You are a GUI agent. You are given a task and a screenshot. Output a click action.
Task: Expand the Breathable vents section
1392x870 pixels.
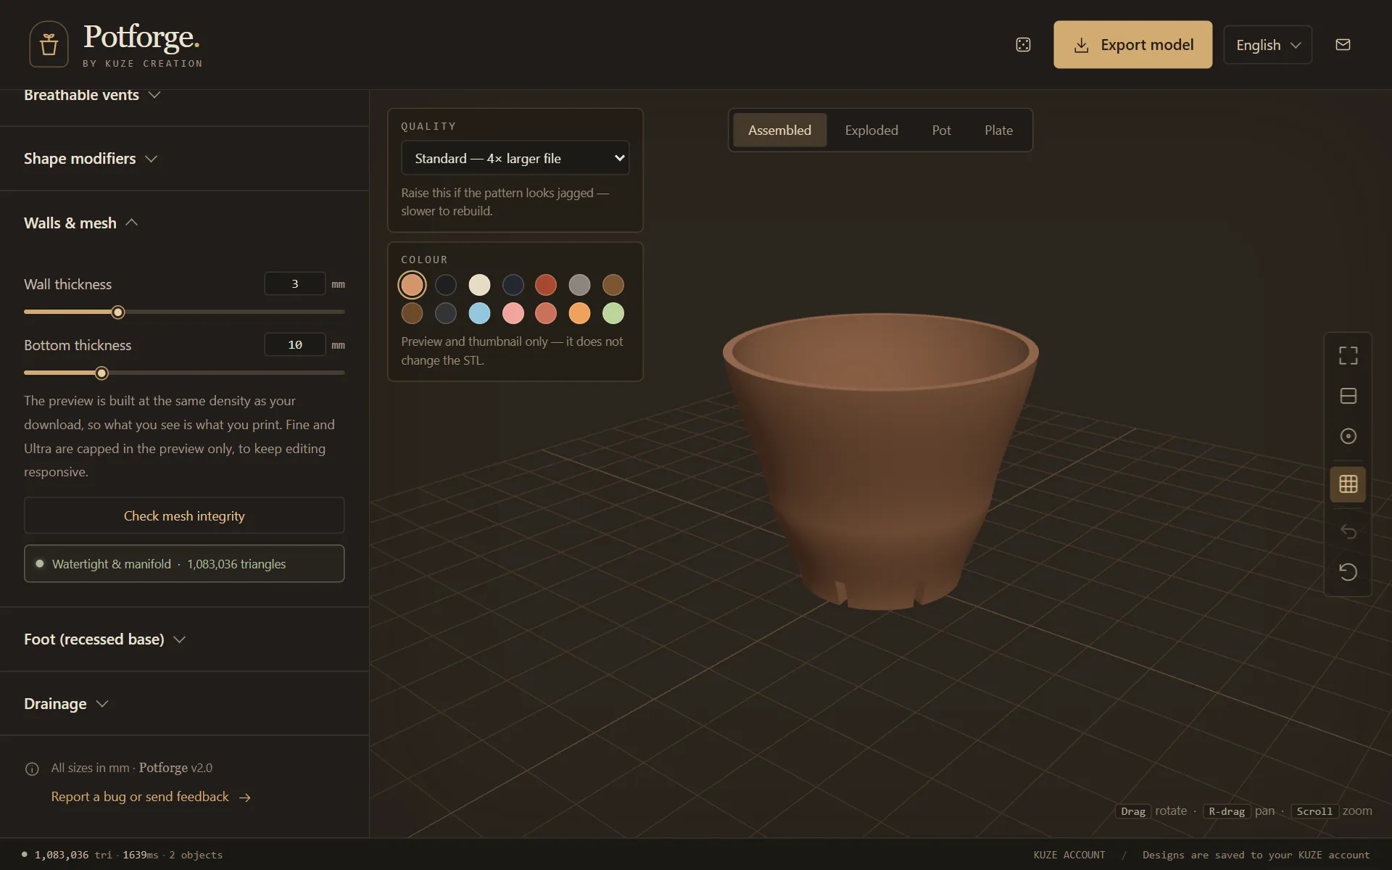(92, 95)
